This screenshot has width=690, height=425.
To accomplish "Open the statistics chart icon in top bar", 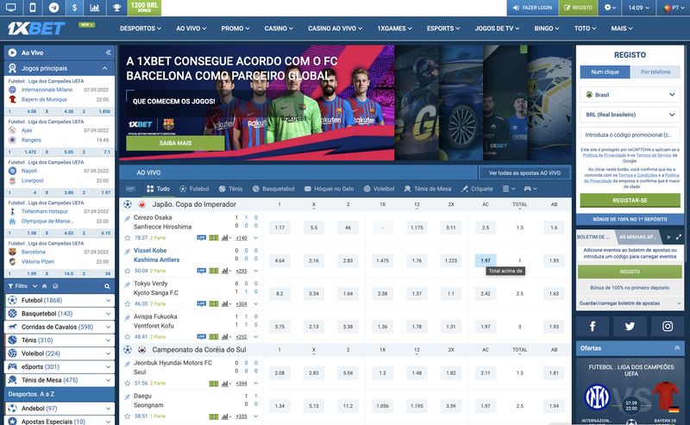I will point(95,8).
